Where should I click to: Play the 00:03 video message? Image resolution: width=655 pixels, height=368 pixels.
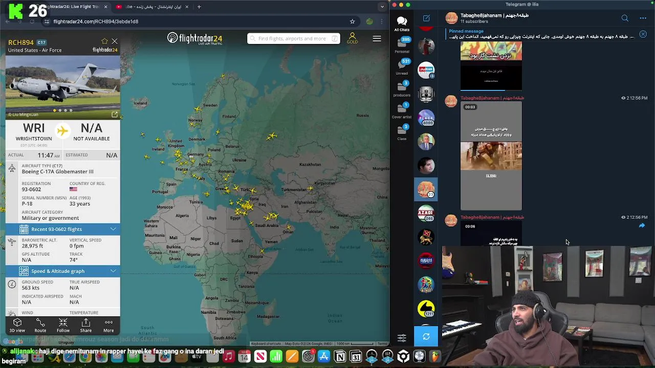tap(491, 156)
